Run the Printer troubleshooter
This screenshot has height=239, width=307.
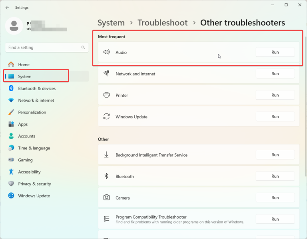click(x=275, y=95)
